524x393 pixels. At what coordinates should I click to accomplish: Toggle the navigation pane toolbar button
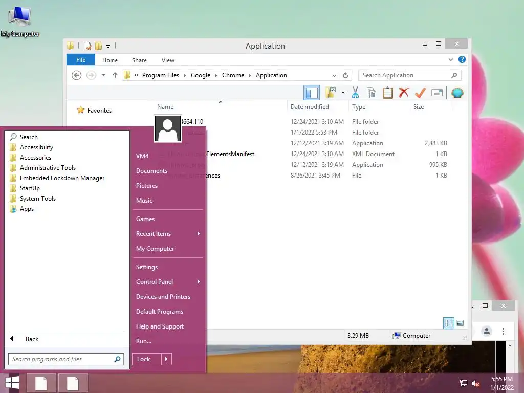click(x=312, y=93)
